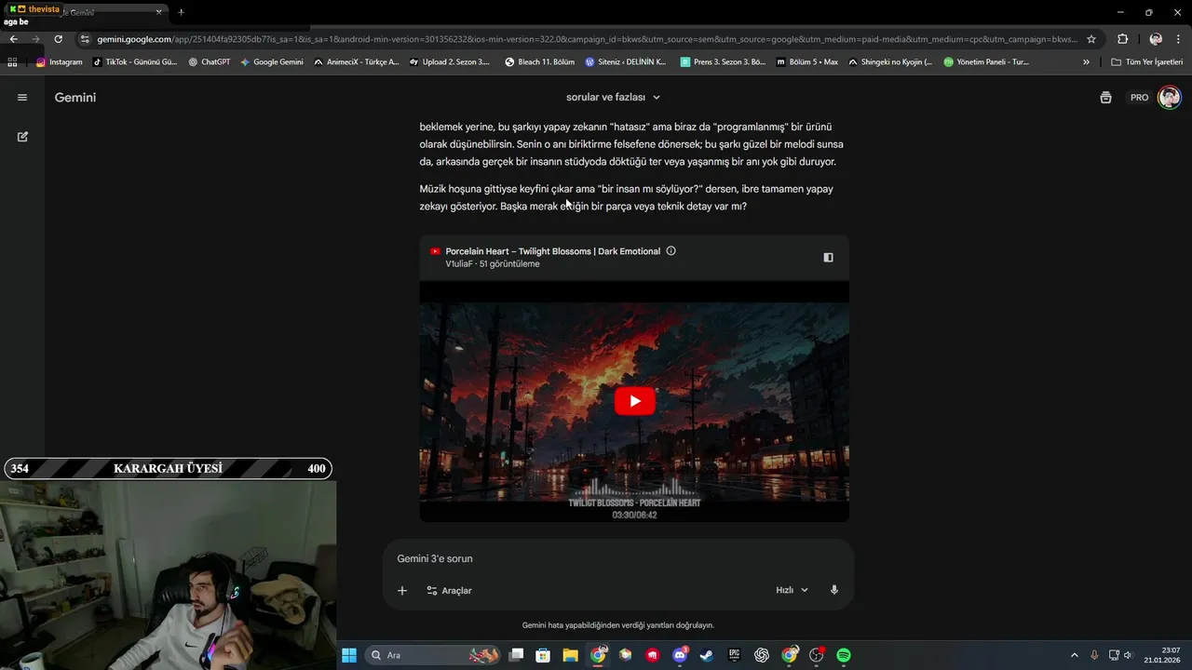1192x670 pixels.
Task: Open Epic Games Launcher from the taskbar
Action: tap(734, 655)
